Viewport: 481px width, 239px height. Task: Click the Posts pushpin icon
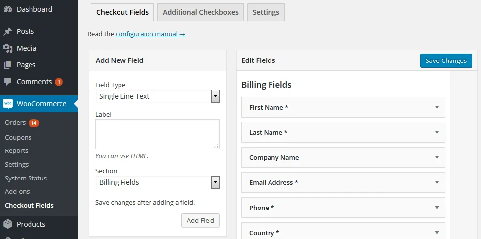pos(8,31)
